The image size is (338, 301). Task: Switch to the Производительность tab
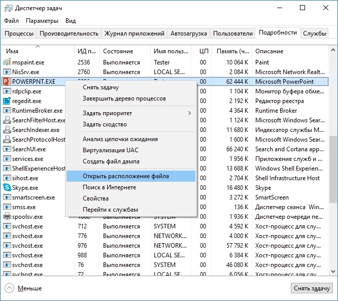[69, 34]
